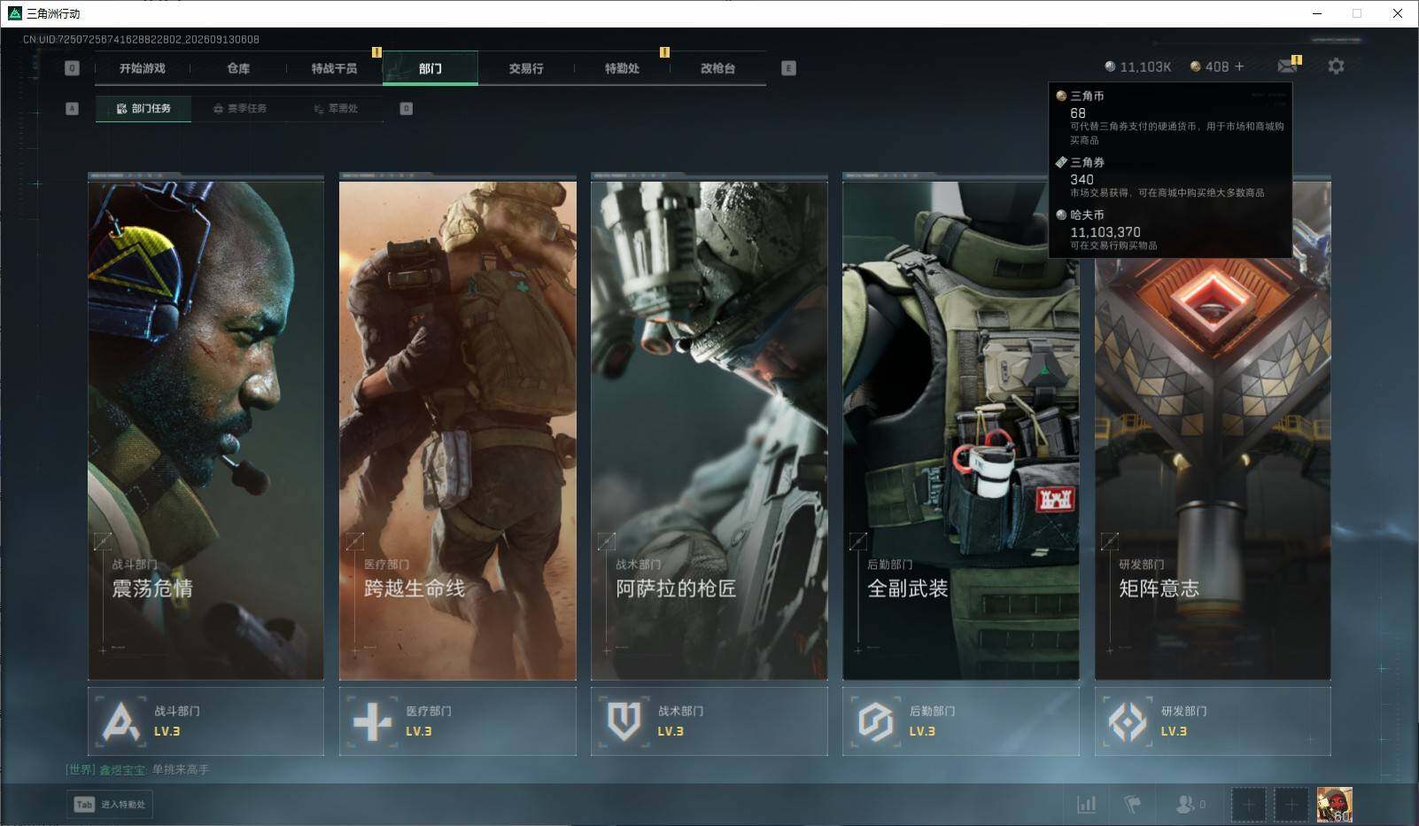Open the 开始游戏 tab

(142, 68)
